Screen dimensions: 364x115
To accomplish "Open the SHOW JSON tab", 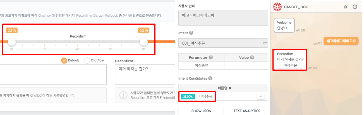I will coord(201,111).
